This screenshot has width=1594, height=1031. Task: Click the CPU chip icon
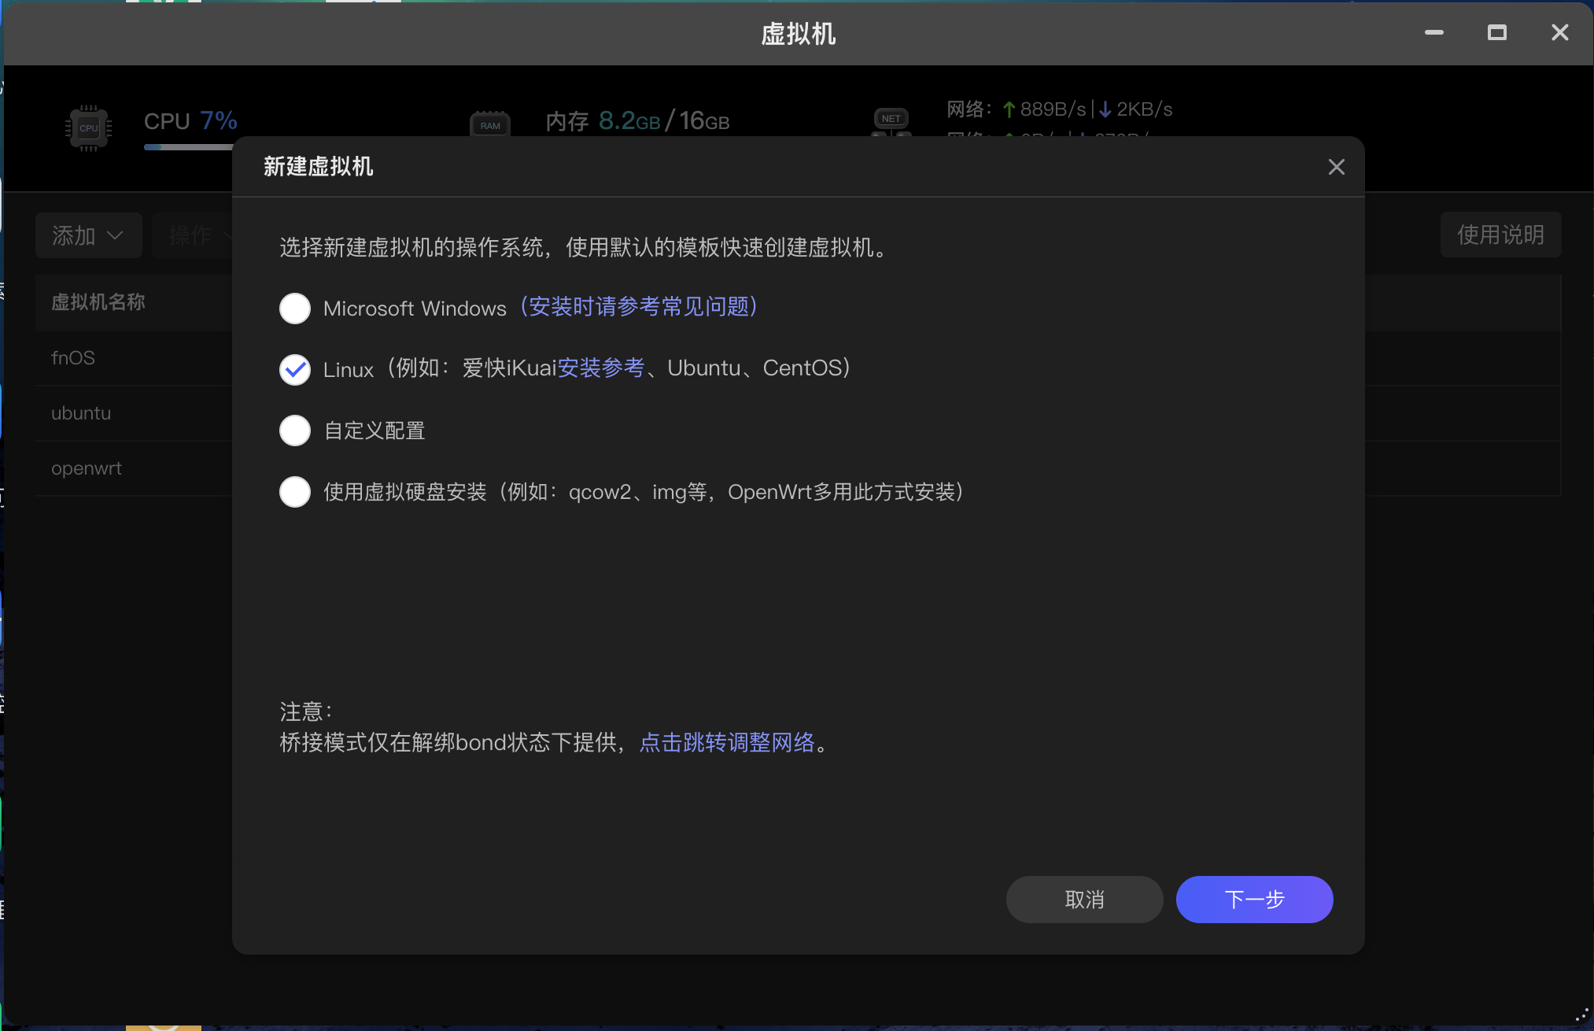click(x=88, y=127)
